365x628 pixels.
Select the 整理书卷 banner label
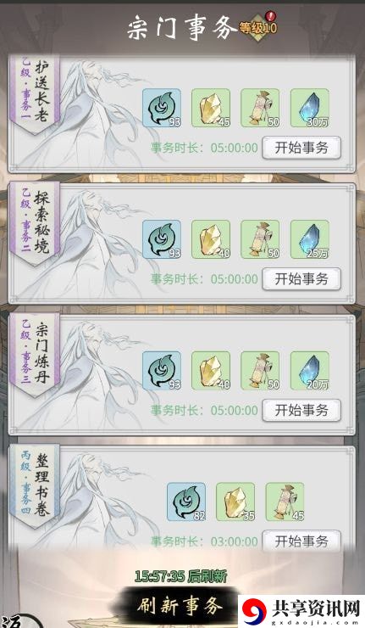[x=35, y=485]
